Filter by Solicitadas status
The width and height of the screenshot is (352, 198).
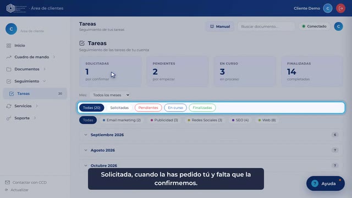coord(119,108)
